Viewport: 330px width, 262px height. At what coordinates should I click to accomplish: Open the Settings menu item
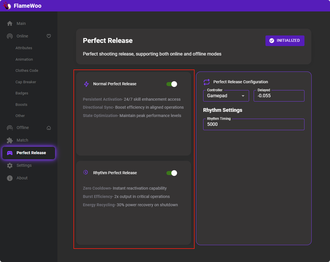(x=29, y=166)
